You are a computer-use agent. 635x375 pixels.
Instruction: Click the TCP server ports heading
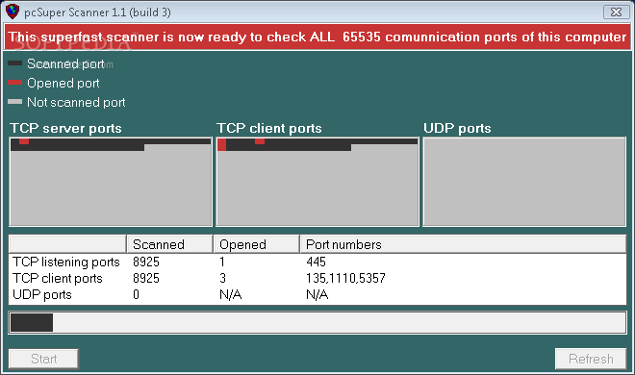(x=65, y=128)
